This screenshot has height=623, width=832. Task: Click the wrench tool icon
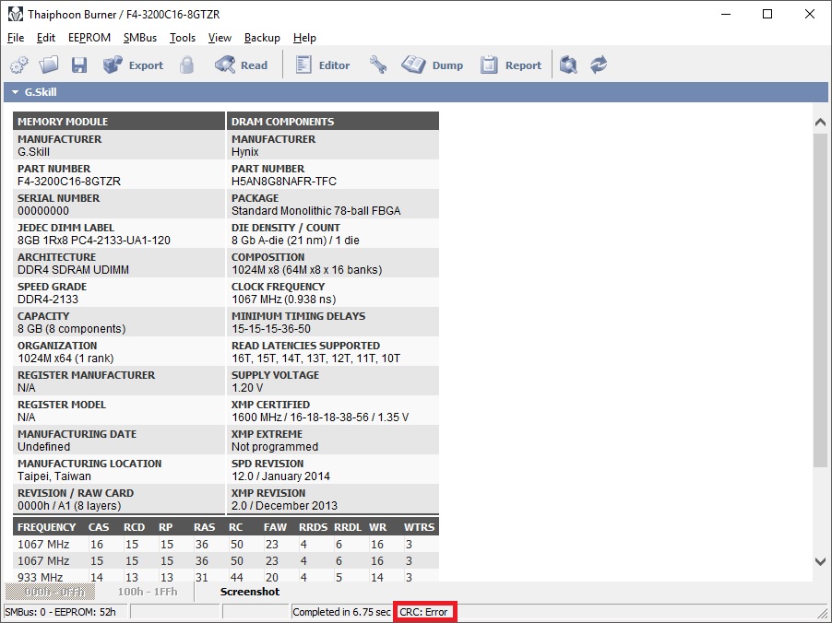tap(378, 65)
